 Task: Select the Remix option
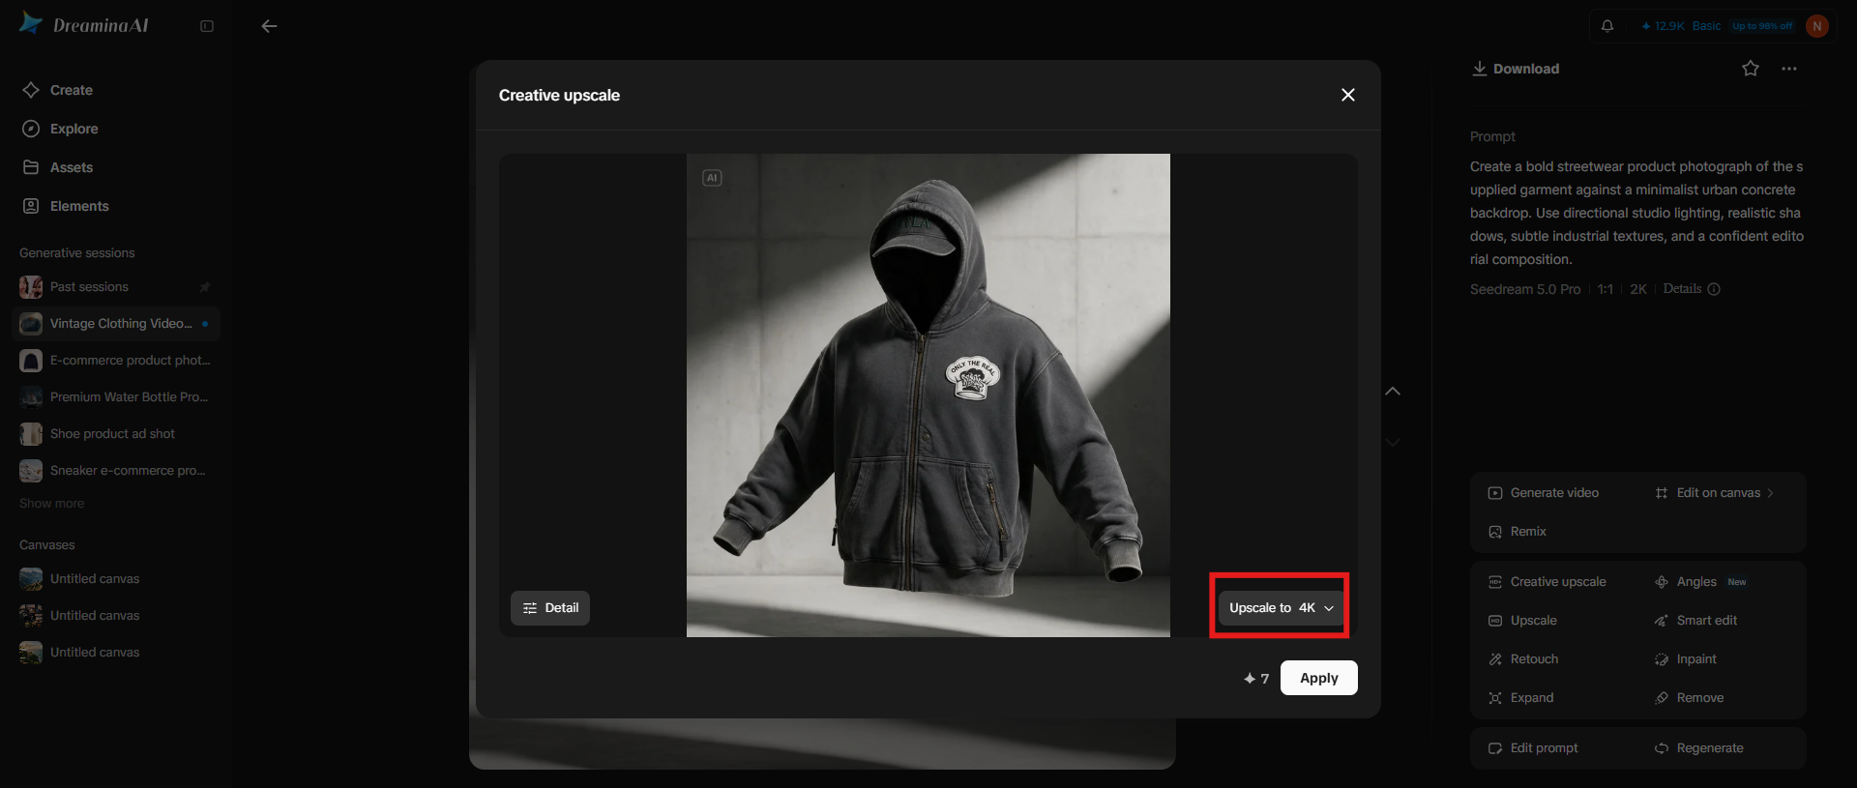1518,532
